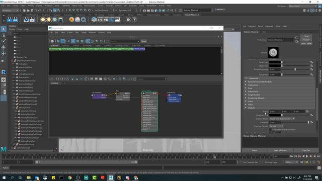Click the orange star material shelf icon
This screenshot has width=322, height=181.
click(71, 20)
